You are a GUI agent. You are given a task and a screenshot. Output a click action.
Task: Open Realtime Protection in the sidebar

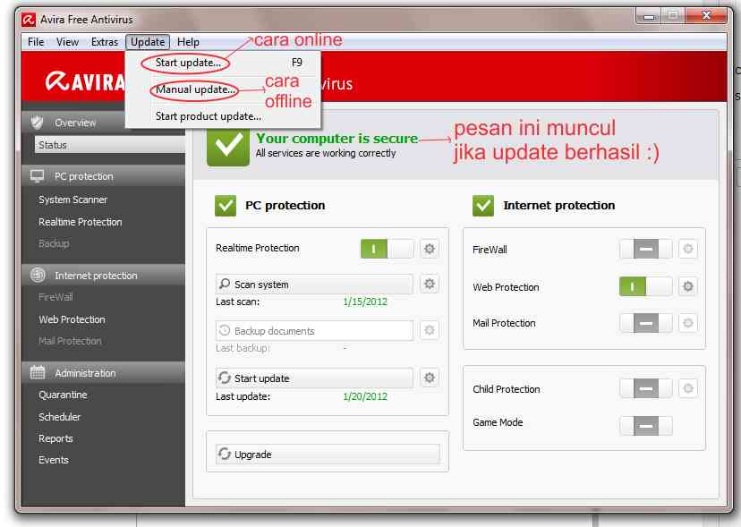pyautogui.click(x=81, y=222)
